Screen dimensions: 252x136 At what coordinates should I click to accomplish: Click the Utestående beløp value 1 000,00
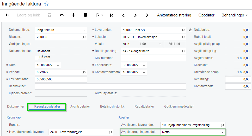point(243,72)
